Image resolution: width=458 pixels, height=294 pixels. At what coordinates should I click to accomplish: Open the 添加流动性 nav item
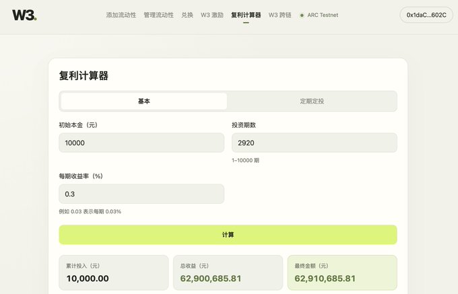tap(121, 15)
